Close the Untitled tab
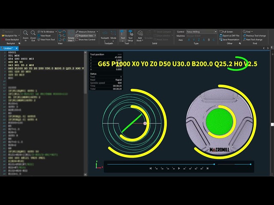The image size is (274, 205). point(16,48)
